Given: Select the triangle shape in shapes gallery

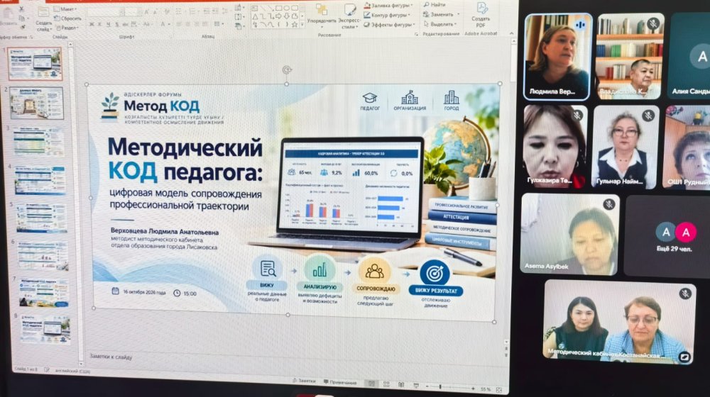Looking at the screenshot, I should click(x=256, y=17).
